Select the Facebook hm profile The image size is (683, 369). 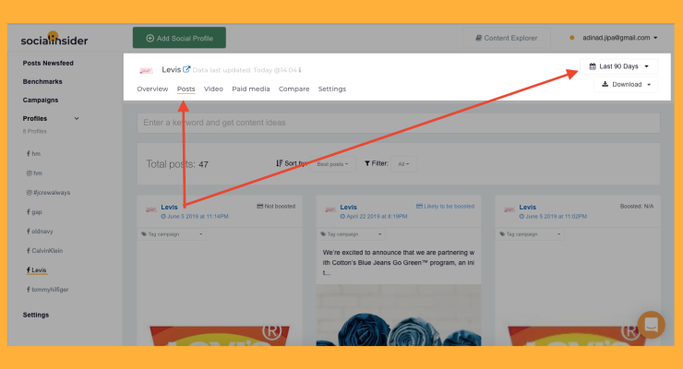click(x=33, y=154)
